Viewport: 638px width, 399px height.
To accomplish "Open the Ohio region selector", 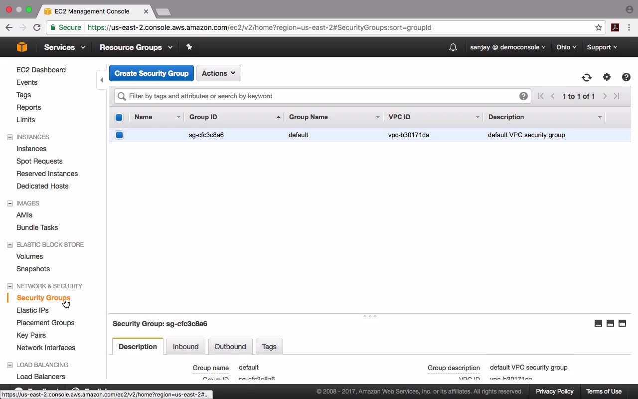I will 566,47.
